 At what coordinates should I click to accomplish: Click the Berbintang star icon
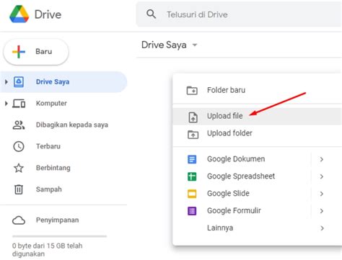[19, 168]
